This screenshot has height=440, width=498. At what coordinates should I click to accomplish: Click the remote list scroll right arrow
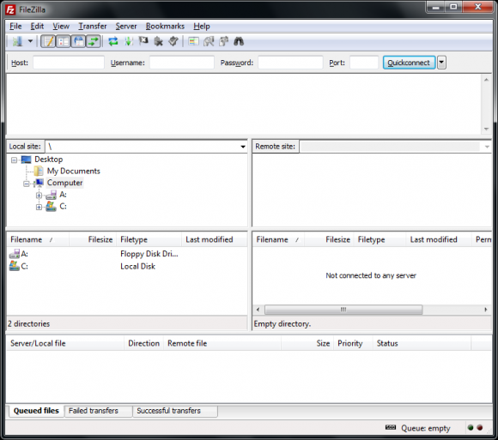[x=486, y=310]
